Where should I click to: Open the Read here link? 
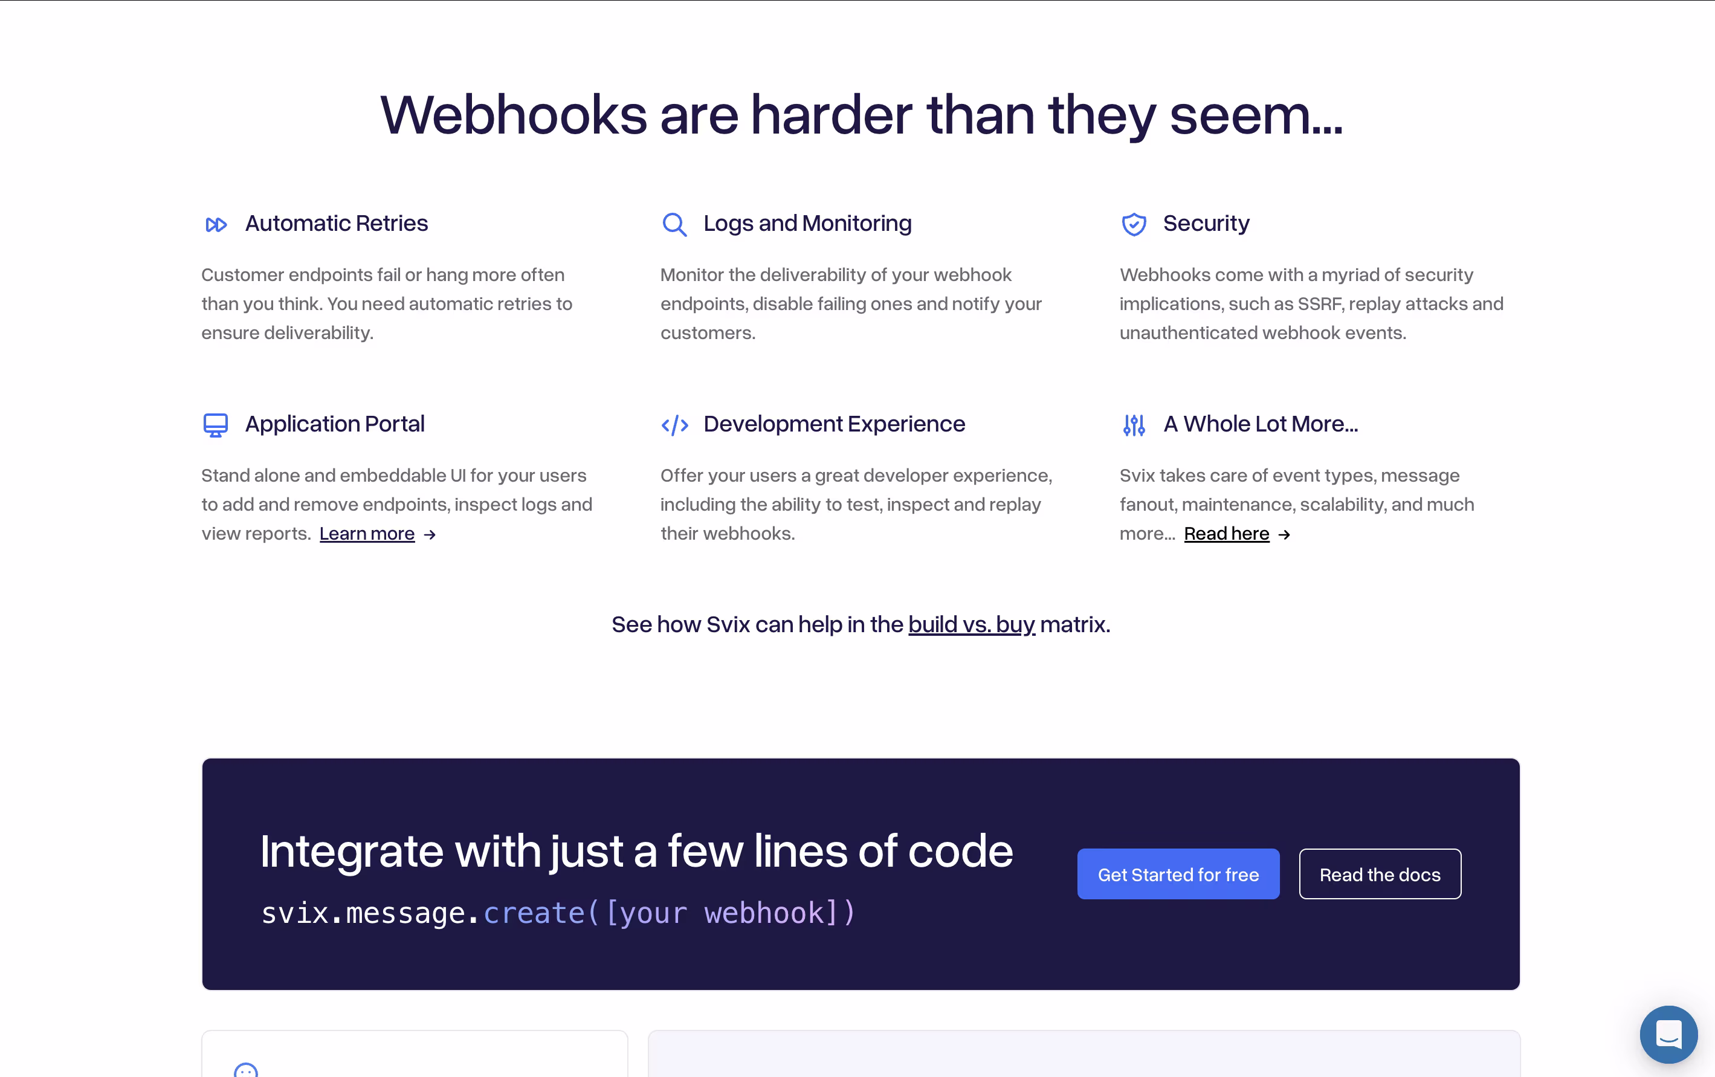coord(1227,534)
